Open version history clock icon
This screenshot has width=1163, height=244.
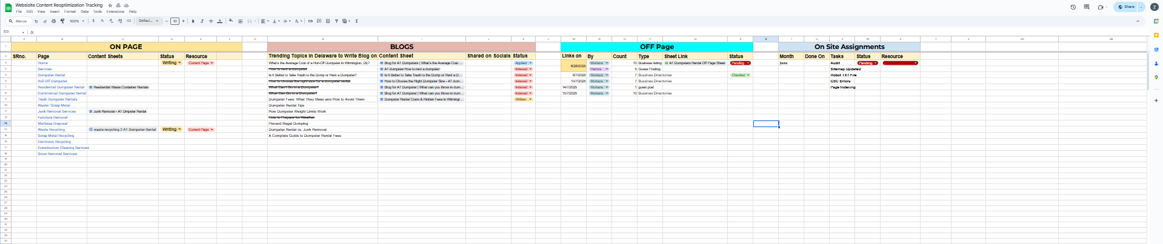1073,7
